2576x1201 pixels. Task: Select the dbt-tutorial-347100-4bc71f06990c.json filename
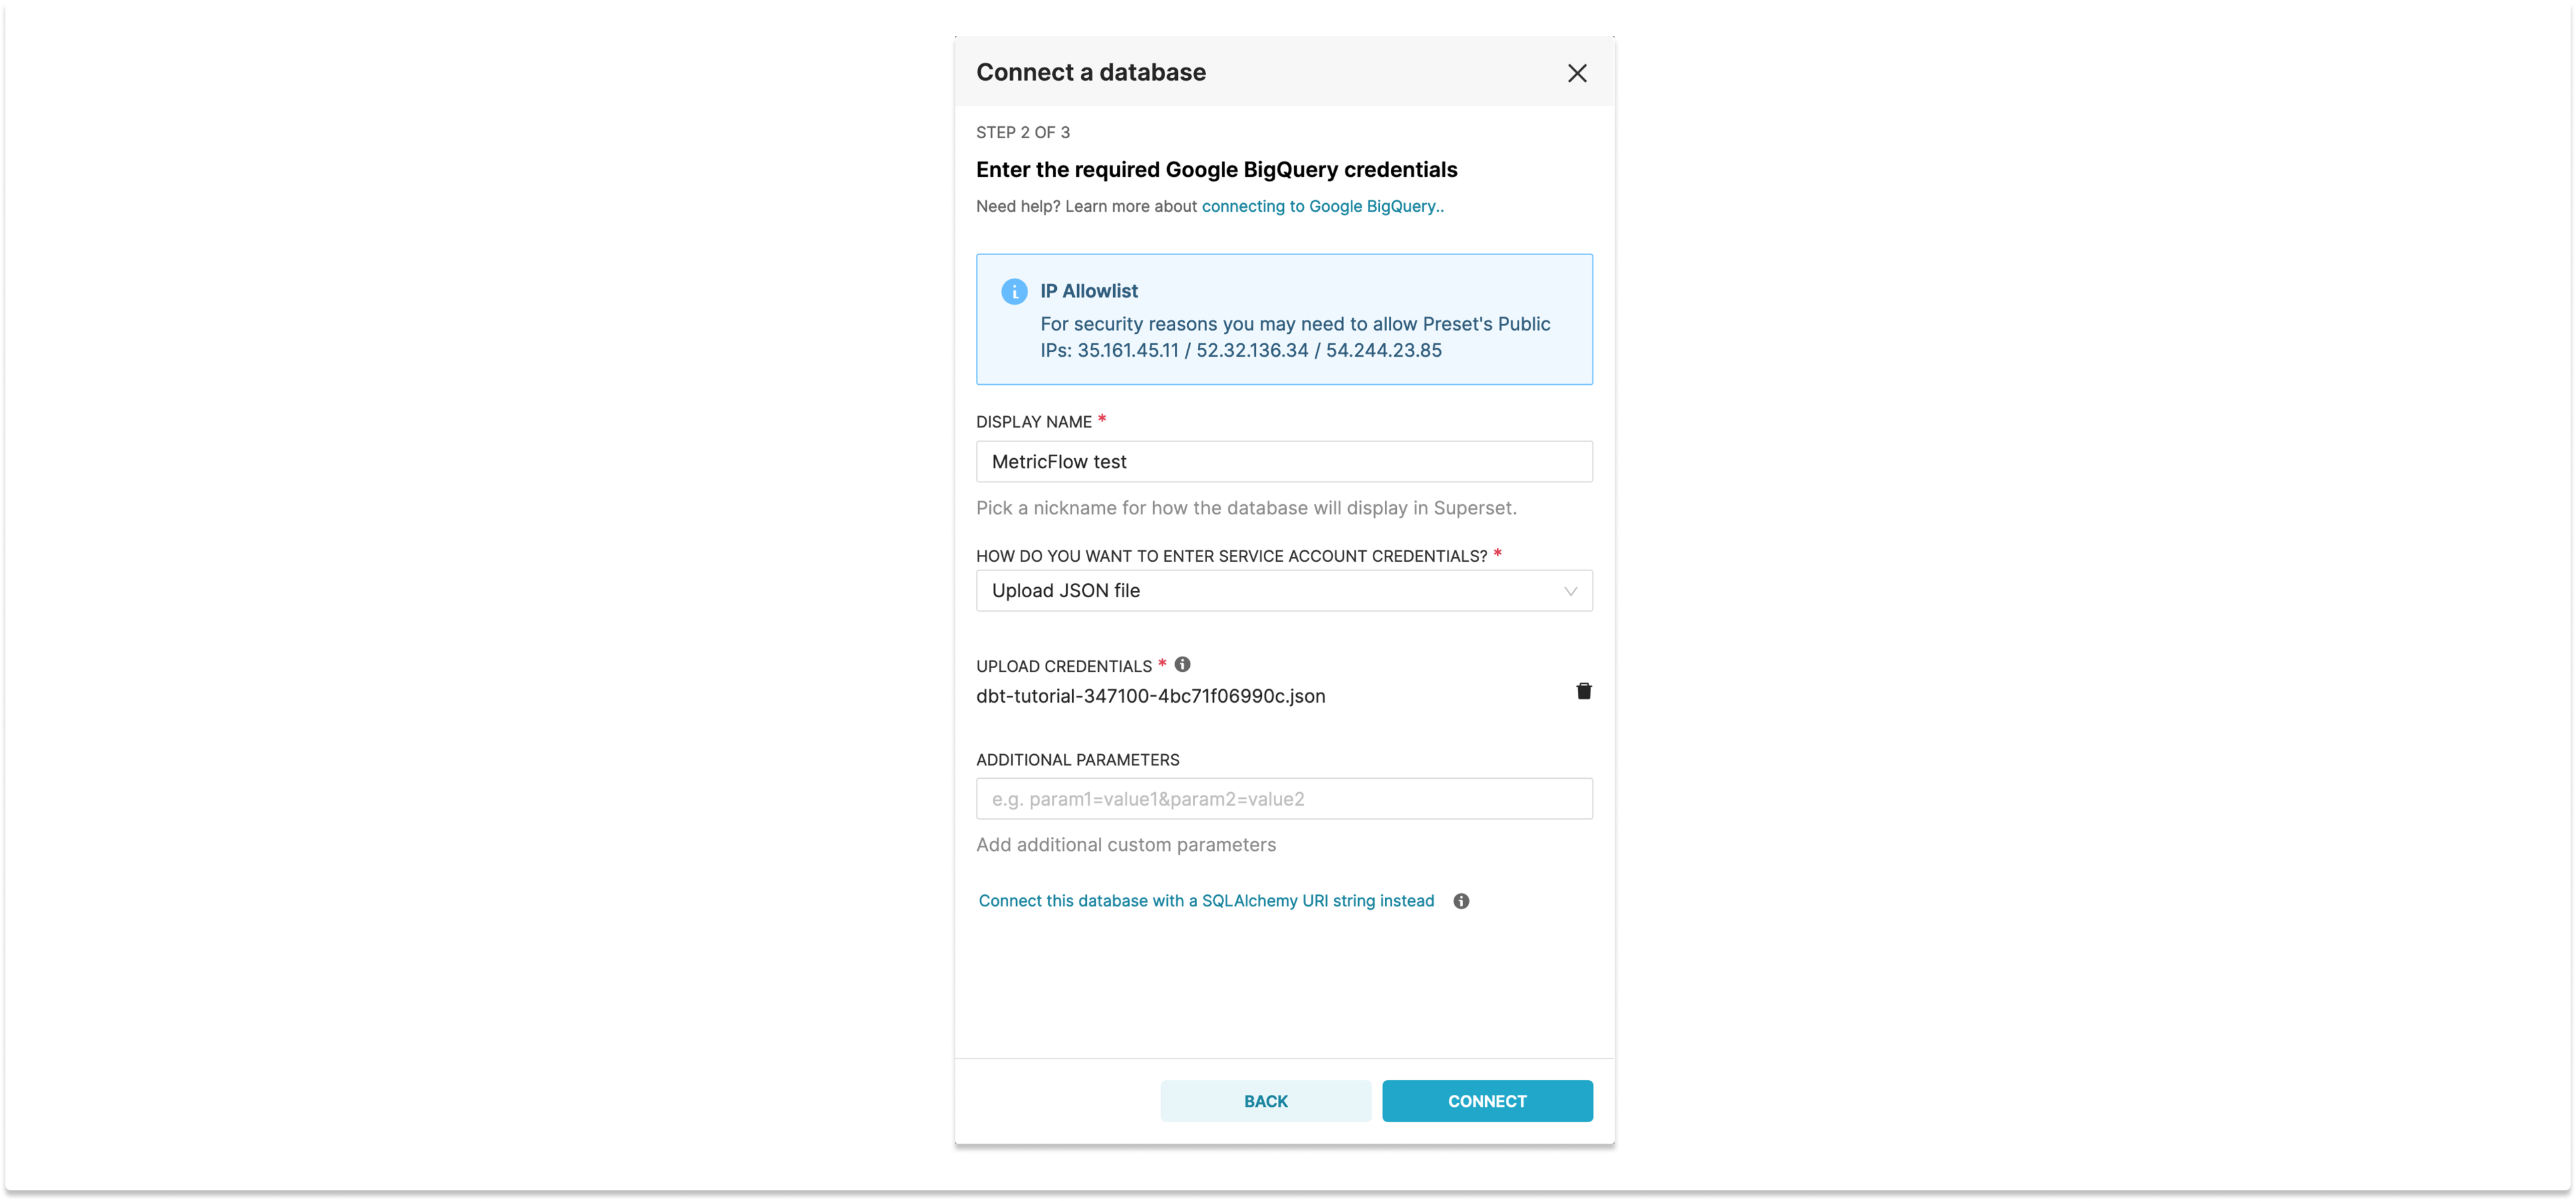1150,696
